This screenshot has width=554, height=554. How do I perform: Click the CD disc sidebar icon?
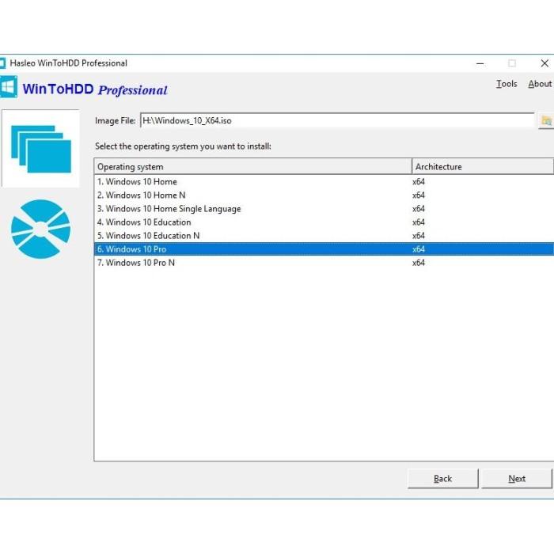click(40, 229)
